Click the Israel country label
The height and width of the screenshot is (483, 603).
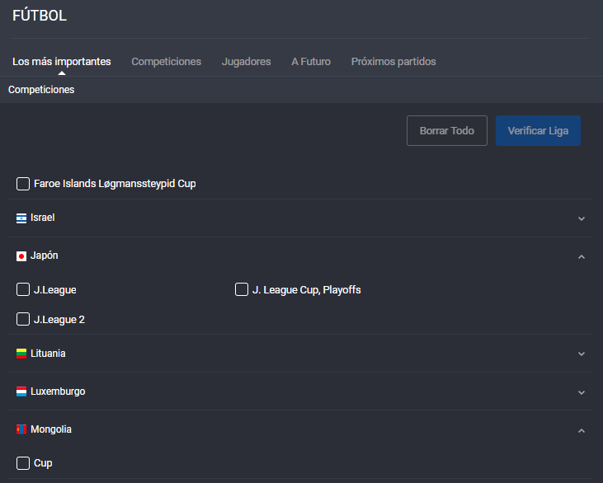pos(43,218)
